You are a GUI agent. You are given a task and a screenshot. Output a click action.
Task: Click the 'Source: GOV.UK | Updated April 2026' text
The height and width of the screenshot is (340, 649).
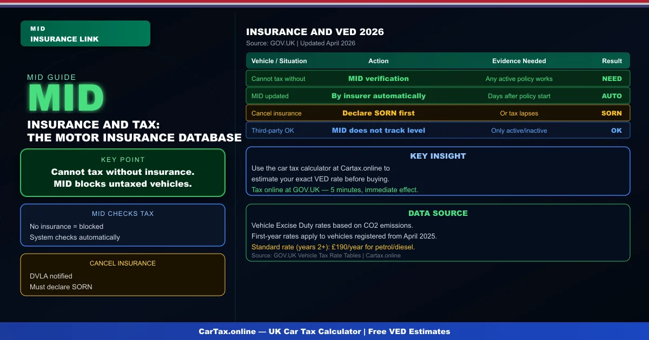301,43
